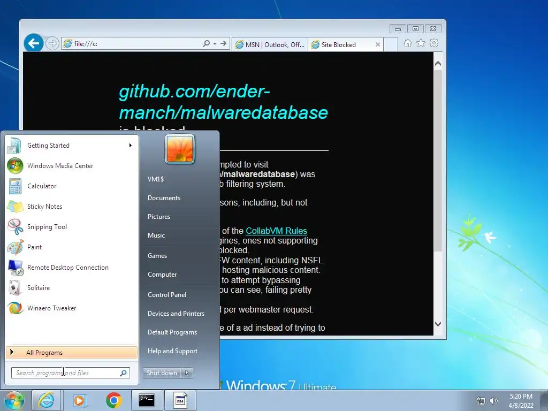
Task: Open the Calculator app
Action: tap(72, 186)
